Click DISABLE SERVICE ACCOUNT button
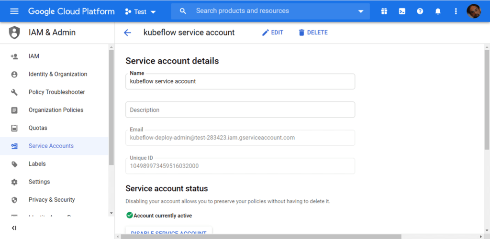The width and height of the screenshot is (490, 239). click(169, 230)
